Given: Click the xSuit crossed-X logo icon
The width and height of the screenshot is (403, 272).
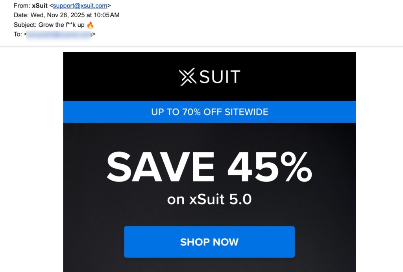Looking at the screenshot, I should point(188,77).
